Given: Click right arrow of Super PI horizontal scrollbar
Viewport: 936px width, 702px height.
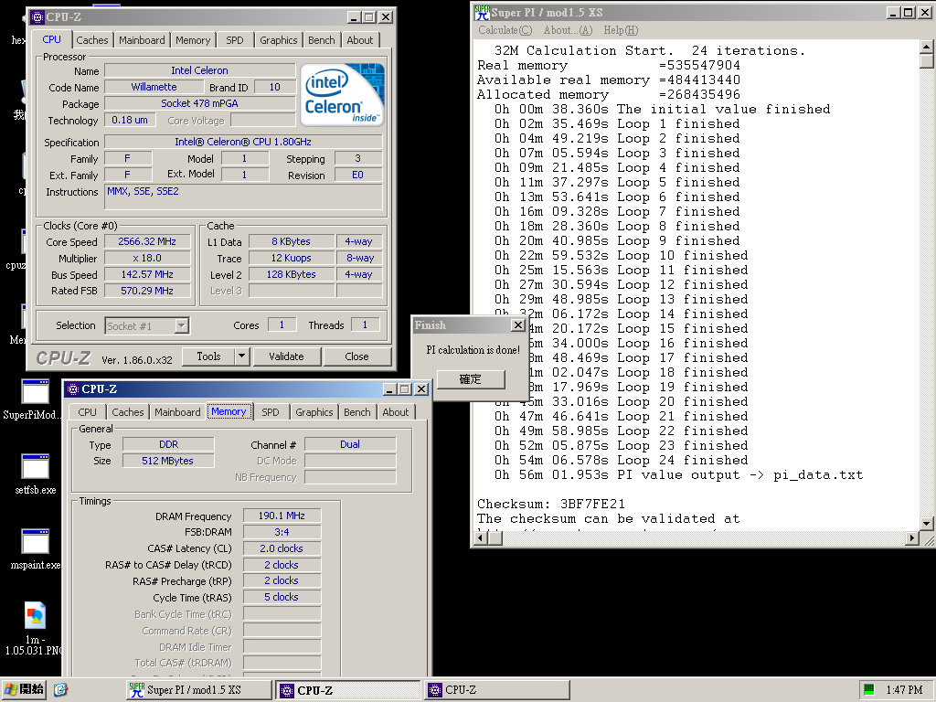Looking at the screenshot, I should [911, 537].
